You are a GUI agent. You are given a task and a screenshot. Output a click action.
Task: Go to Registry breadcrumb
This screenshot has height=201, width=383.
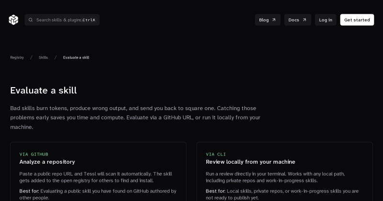tap(17, 57)
